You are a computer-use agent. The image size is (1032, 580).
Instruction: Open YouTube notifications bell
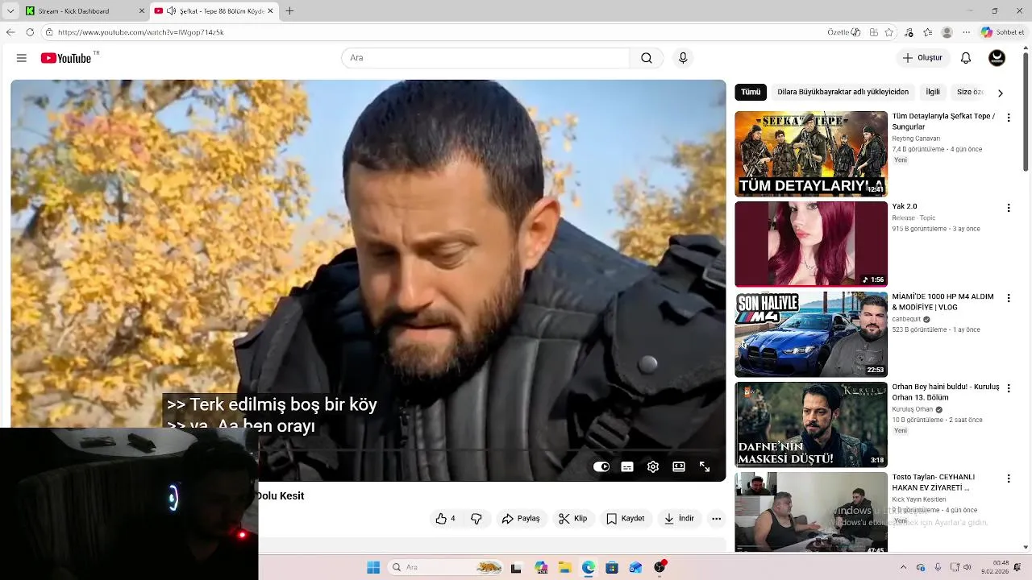(966, 58)
